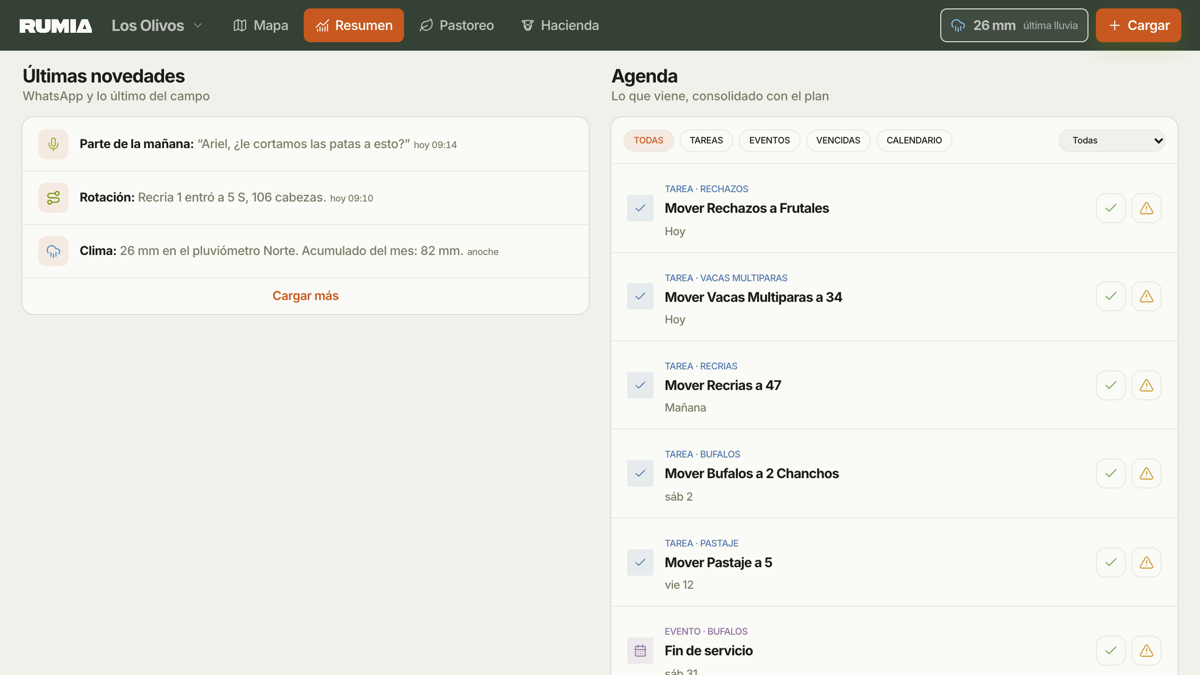This screenshot has height=675, width=1200.
Task: Open the Rotación Recria 1 update
Action: (306, 198)
